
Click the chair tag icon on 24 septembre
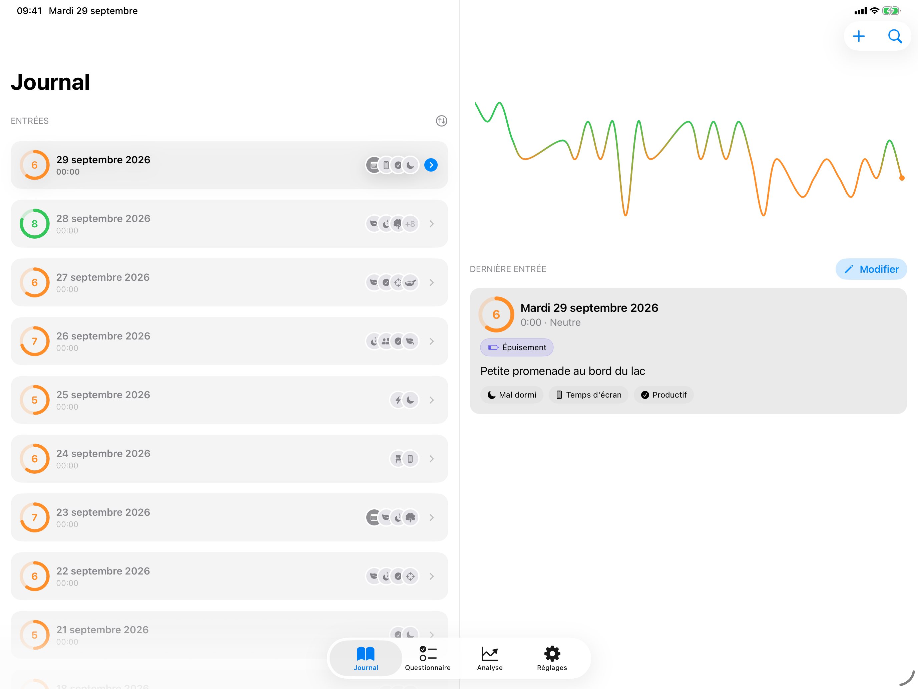coord(398,459)
